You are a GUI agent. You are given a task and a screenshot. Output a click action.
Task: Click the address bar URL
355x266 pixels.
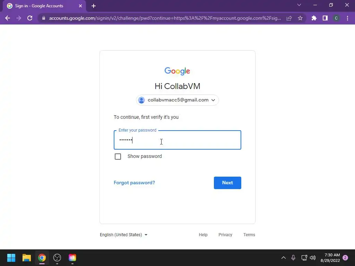pos(165,18)
